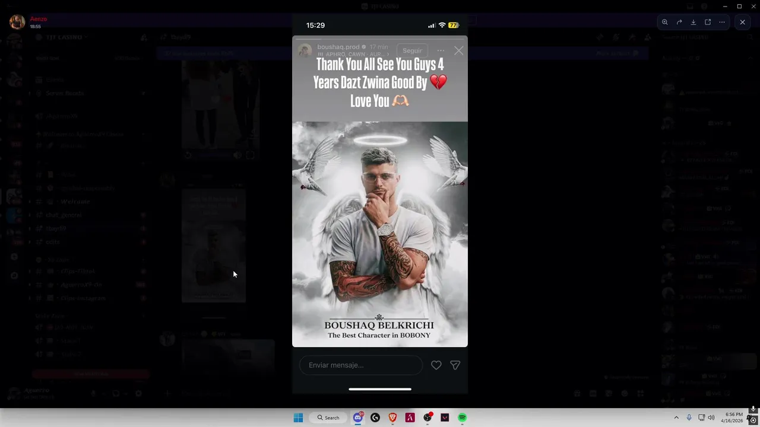Expand the system tray hidden icons chevron

point(676,418)
